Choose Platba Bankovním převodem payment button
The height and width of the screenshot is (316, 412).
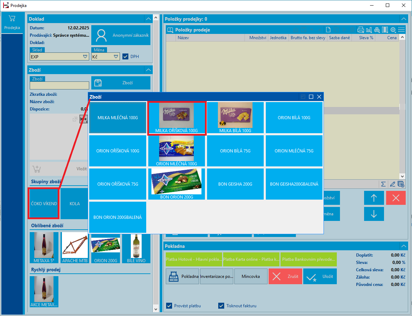[x=308, y=259]
